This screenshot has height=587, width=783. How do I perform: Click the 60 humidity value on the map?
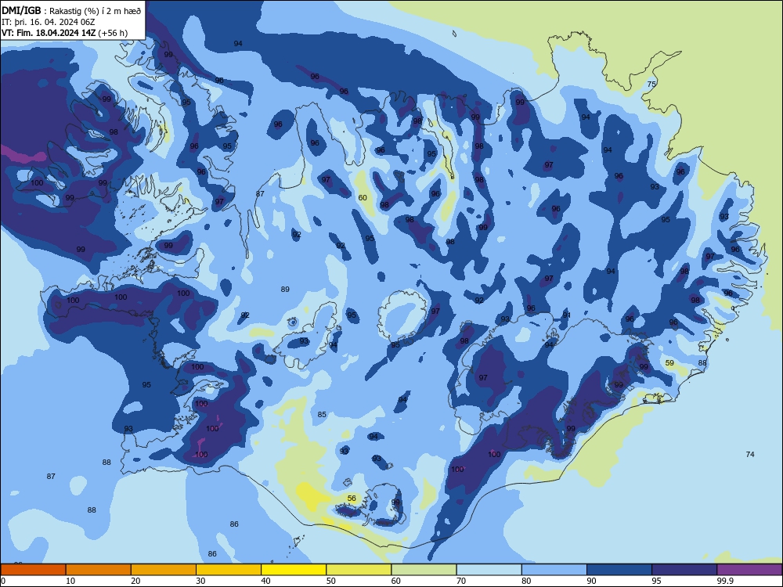click(363, 198)
